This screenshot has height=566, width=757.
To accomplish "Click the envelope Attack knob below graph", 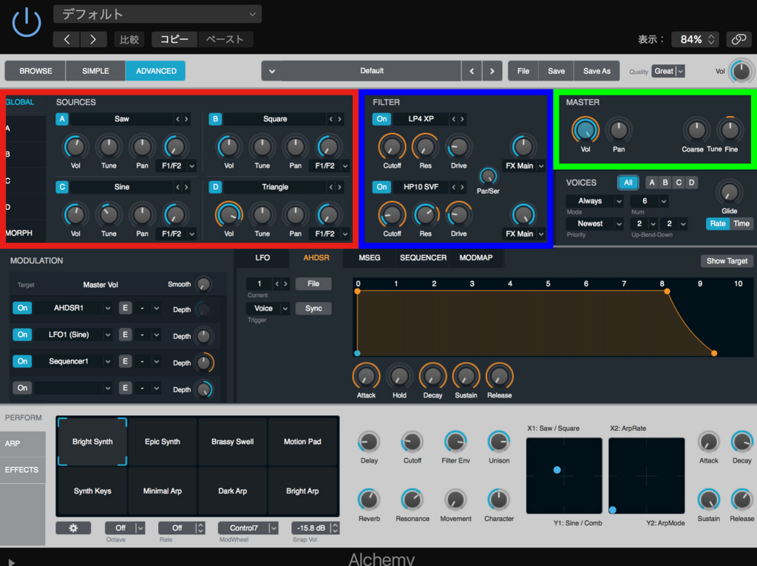I will tap(366, 376).
